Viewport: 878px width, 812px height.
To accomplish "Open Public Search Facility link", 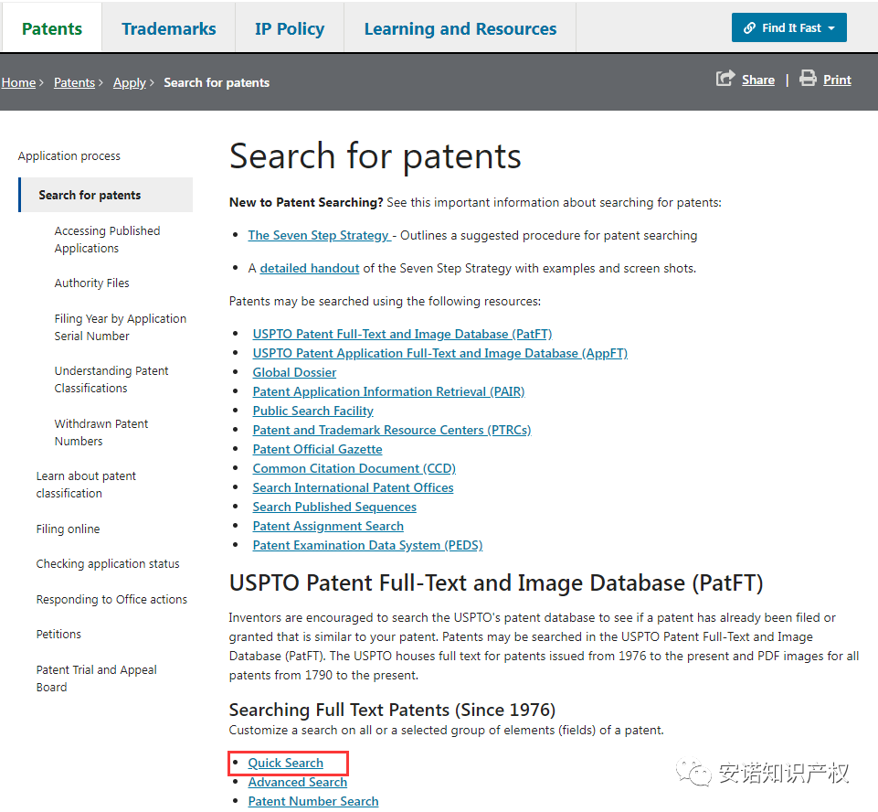I will point(313,411).
